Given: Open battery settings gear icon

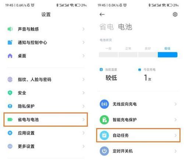Looking at the screenshot, I should pyautogui.click(x=175, y=14).
